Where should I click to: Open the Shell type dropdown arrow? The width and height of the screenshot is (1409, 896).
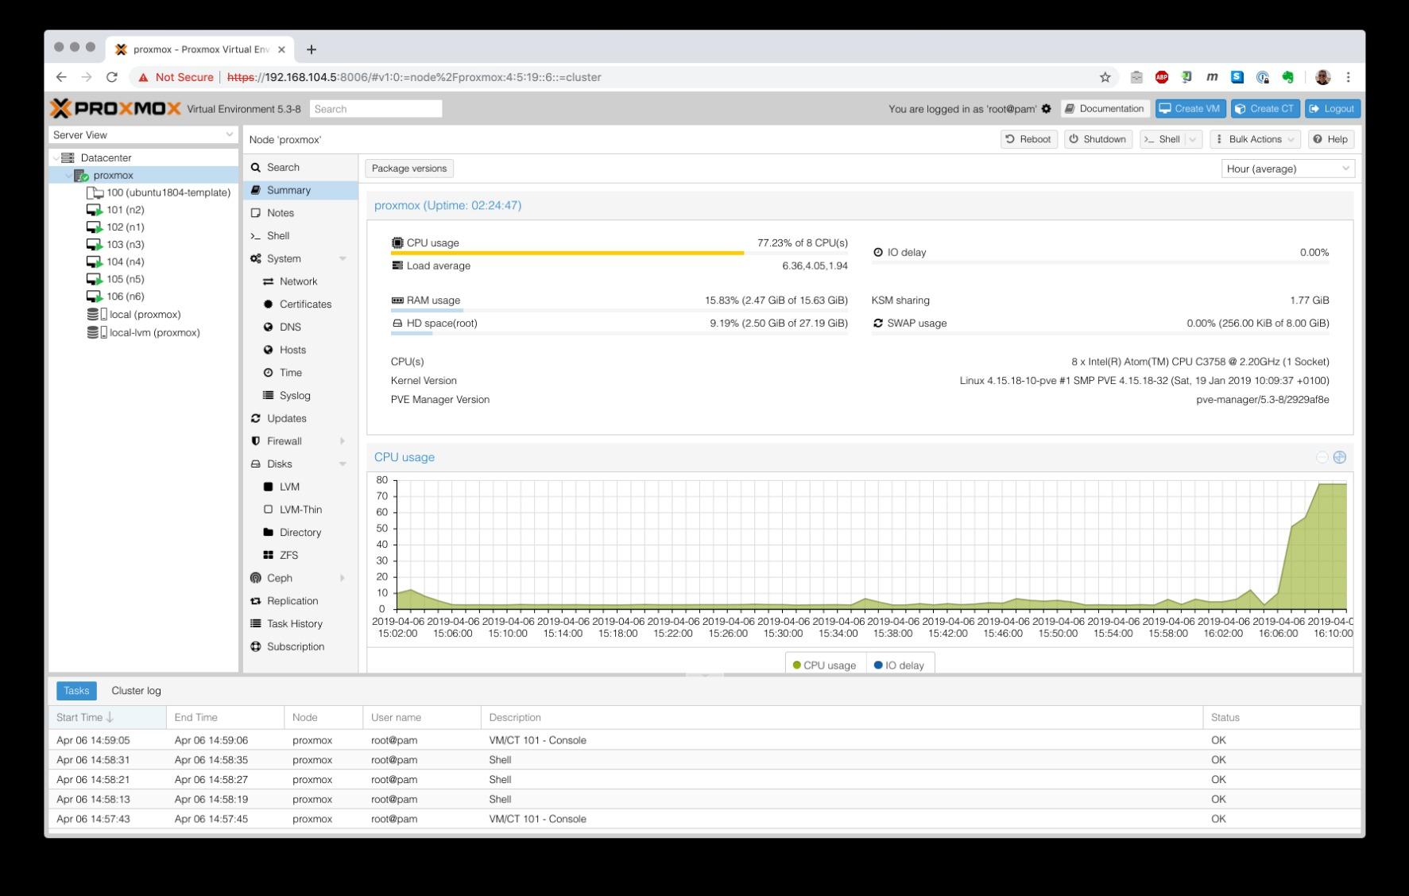[1193, 139]
